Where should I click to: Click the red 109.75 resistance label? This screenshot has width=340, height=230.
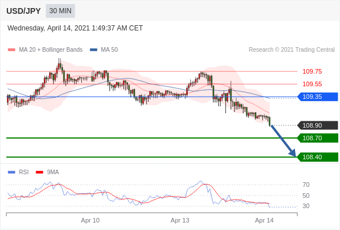point(312,71)
